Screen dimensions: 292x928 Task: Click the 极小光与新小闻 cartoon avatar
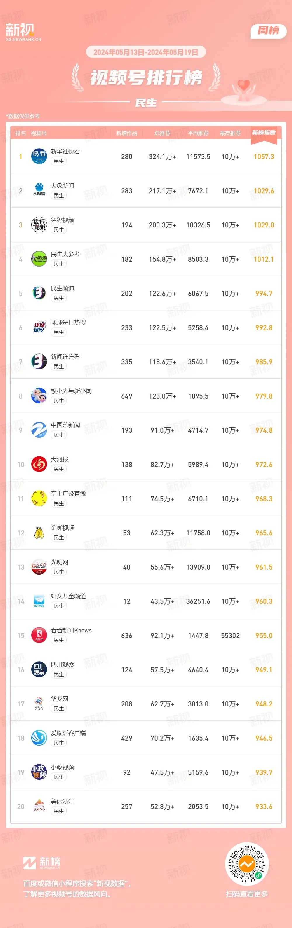(x=39, y=396)
